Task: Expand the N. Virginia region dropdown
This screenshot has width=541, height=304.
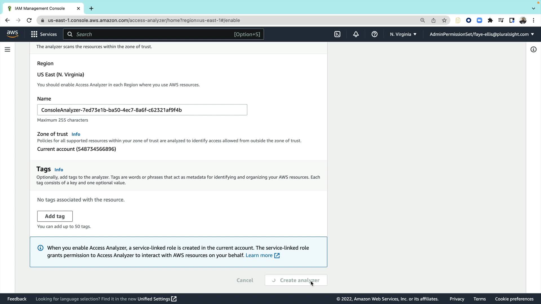Action: click(403, 34)
